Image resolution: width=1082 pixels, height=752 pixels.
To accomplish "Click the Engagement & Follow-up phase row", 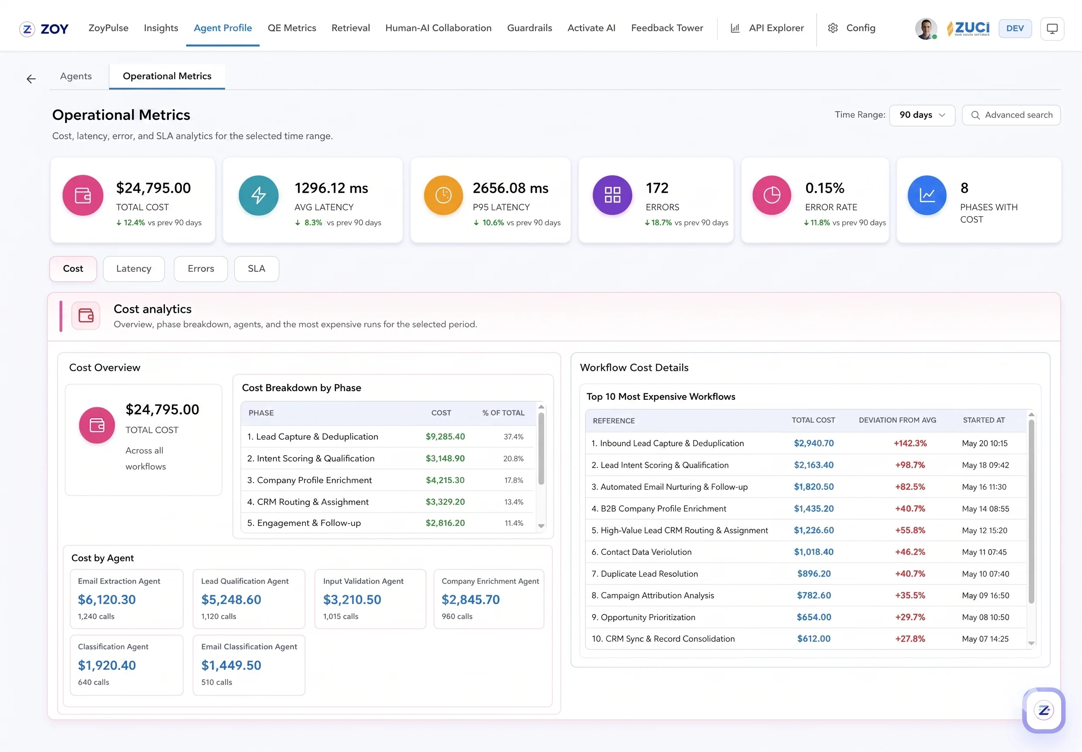I will tap(388, 523).
